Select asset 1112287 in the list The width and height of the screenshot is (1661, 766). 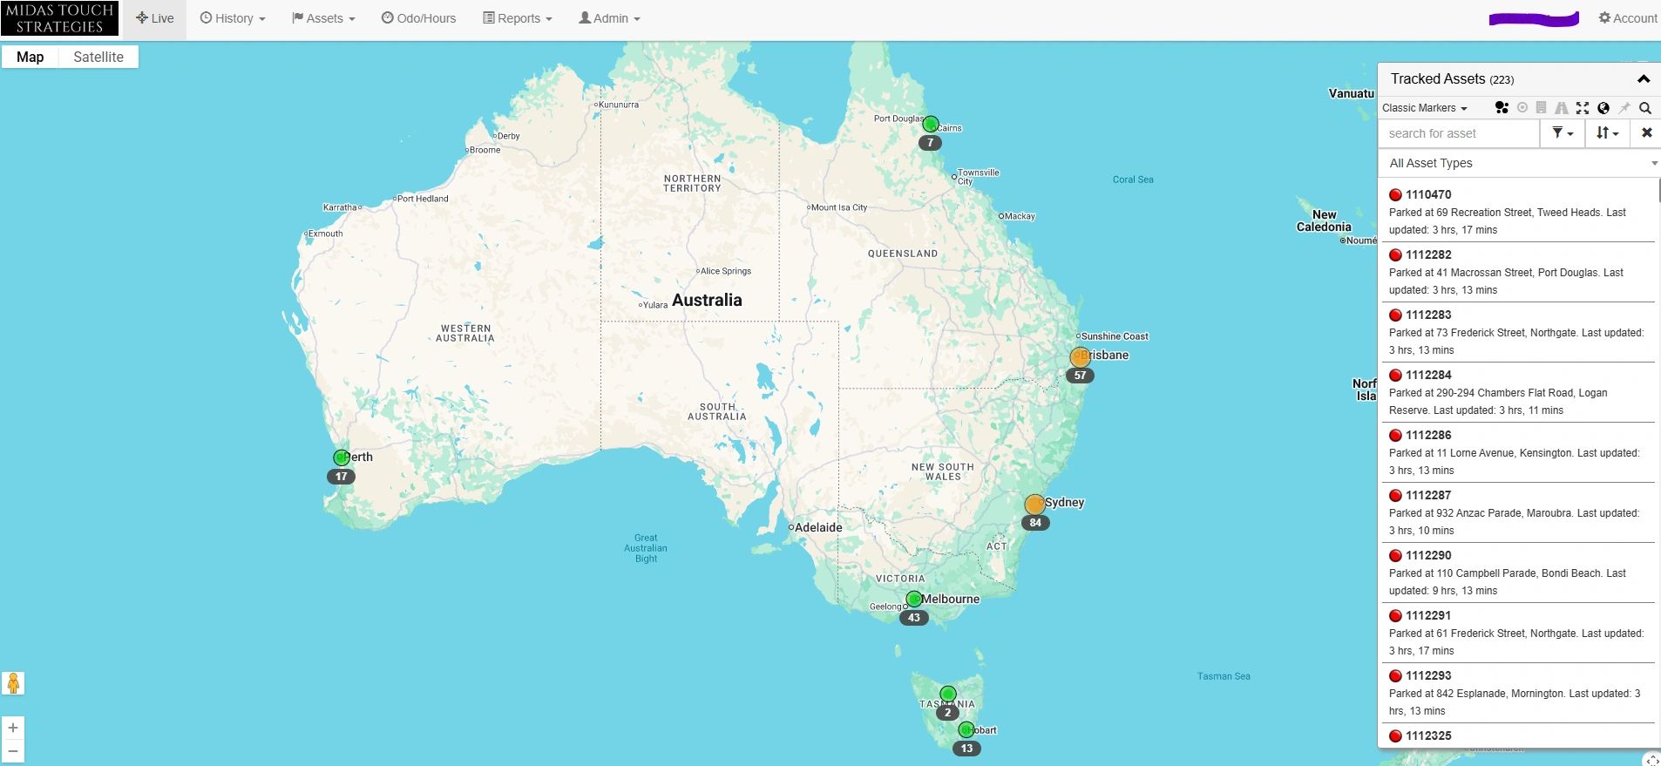1517,512
